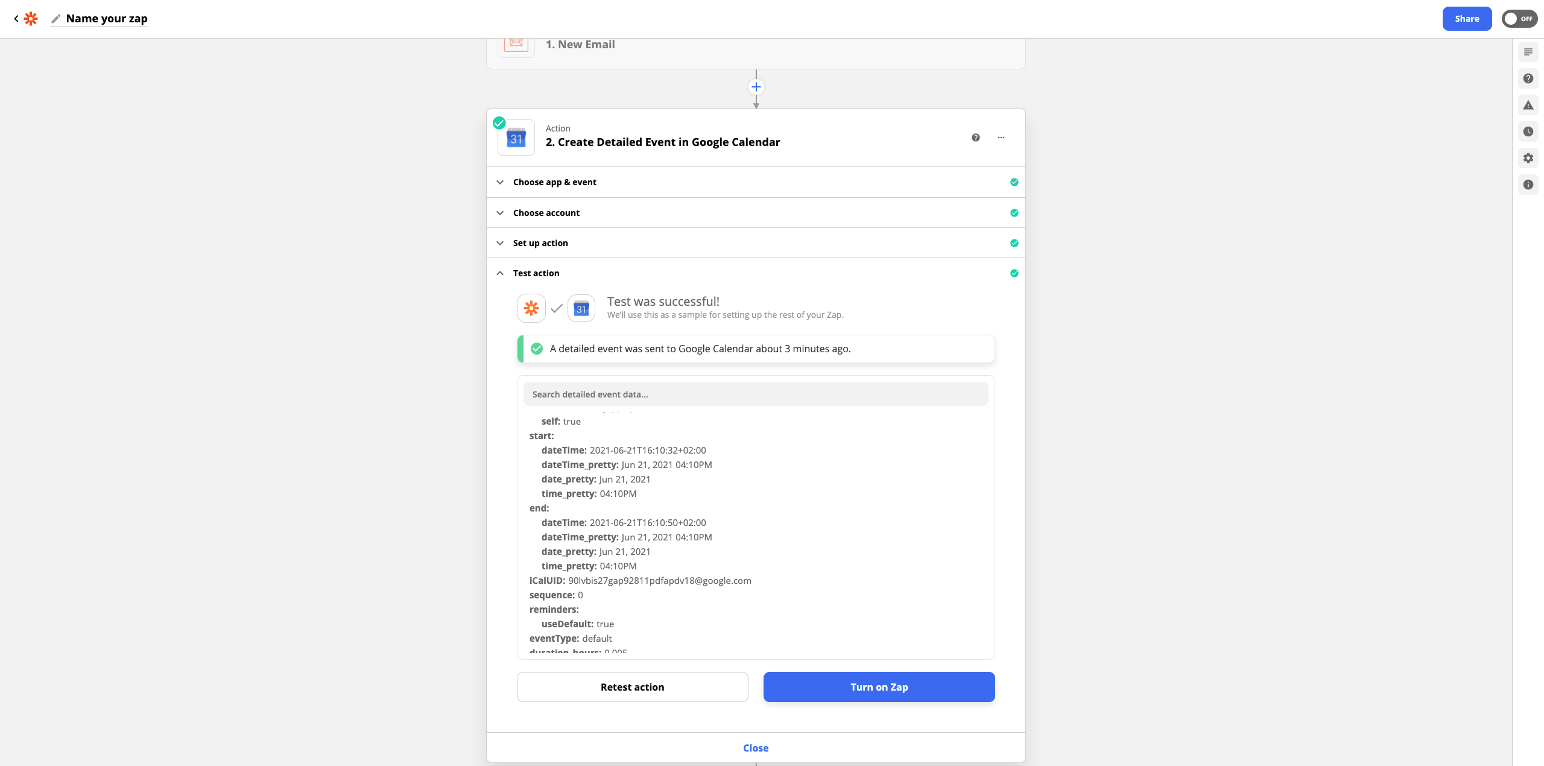Click the Turn on Zap button

click(879, 687)
